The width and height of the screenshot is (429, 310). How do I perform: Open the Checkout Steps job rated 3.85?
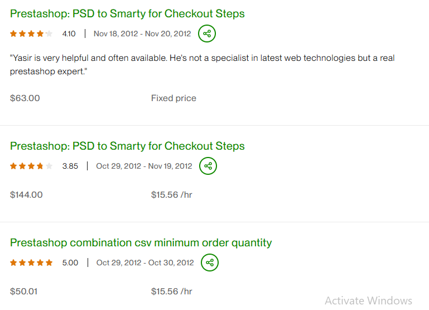(127, 146)
